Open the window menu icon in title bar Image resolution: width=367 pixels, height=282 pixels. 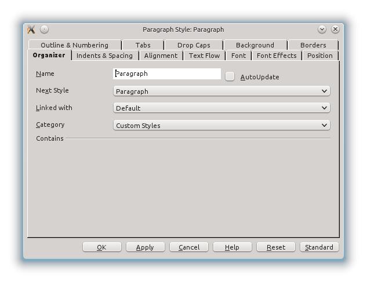(31, 30)
